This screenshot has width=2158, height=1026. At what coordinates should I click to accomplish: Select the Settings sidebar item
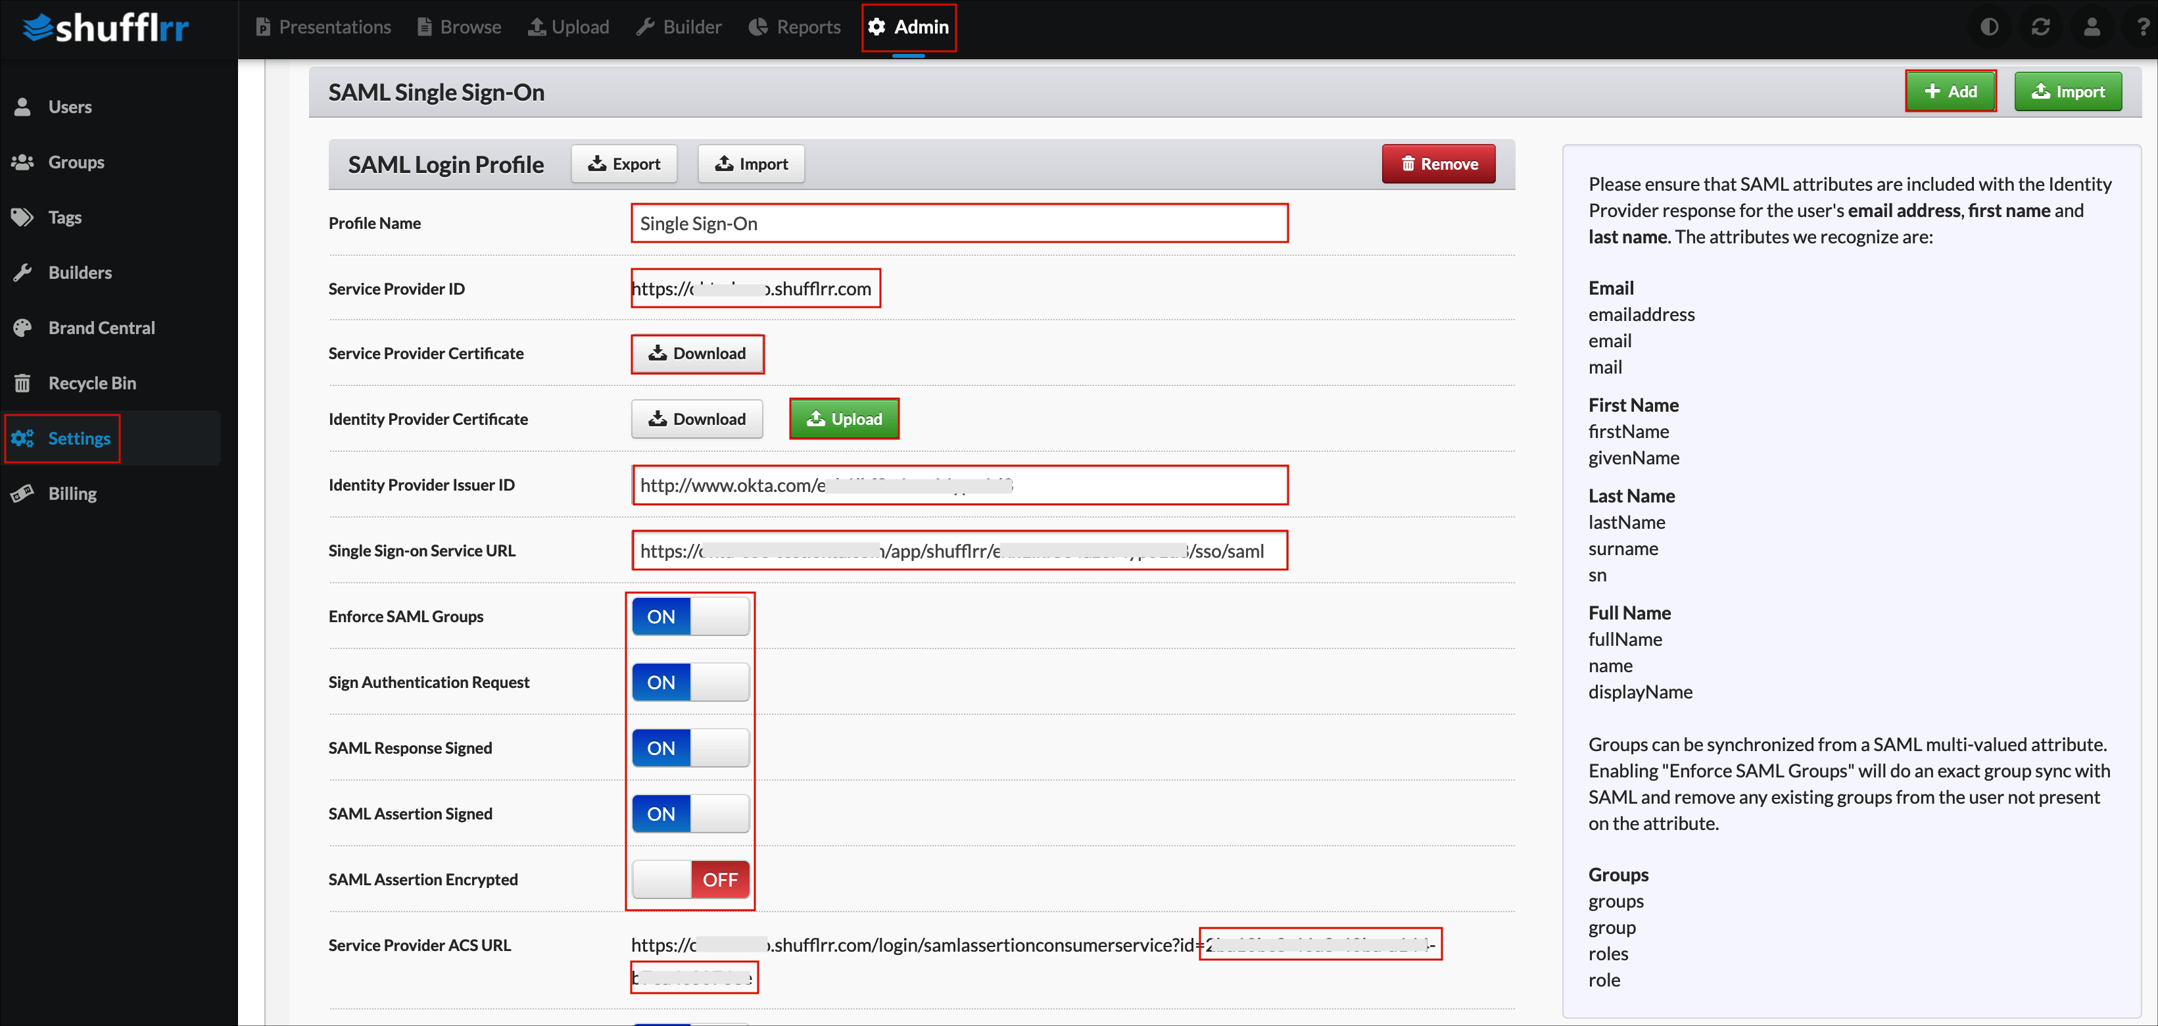tap(78, 438)
